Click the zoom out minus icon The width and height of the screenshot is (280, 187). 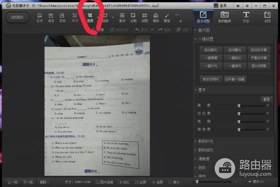(188, 182)
